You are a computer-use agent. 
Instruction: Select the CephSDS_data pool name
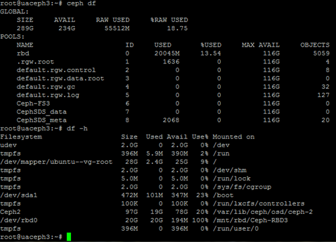click(x=41, y=112)
